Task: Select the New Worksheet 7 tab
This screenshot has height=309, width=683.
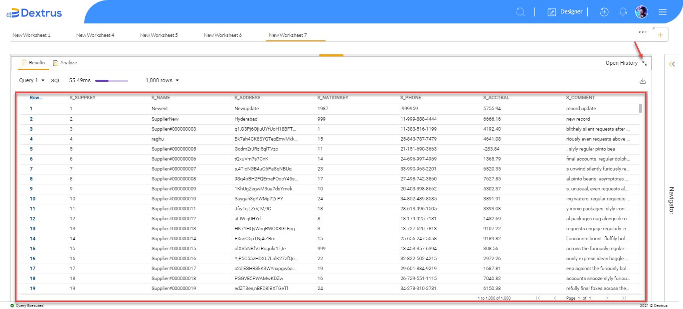Action: click(x=288, y=35)
